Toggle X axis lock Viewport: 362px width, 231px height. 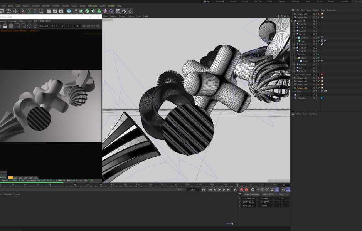click(x=23, y=11)
